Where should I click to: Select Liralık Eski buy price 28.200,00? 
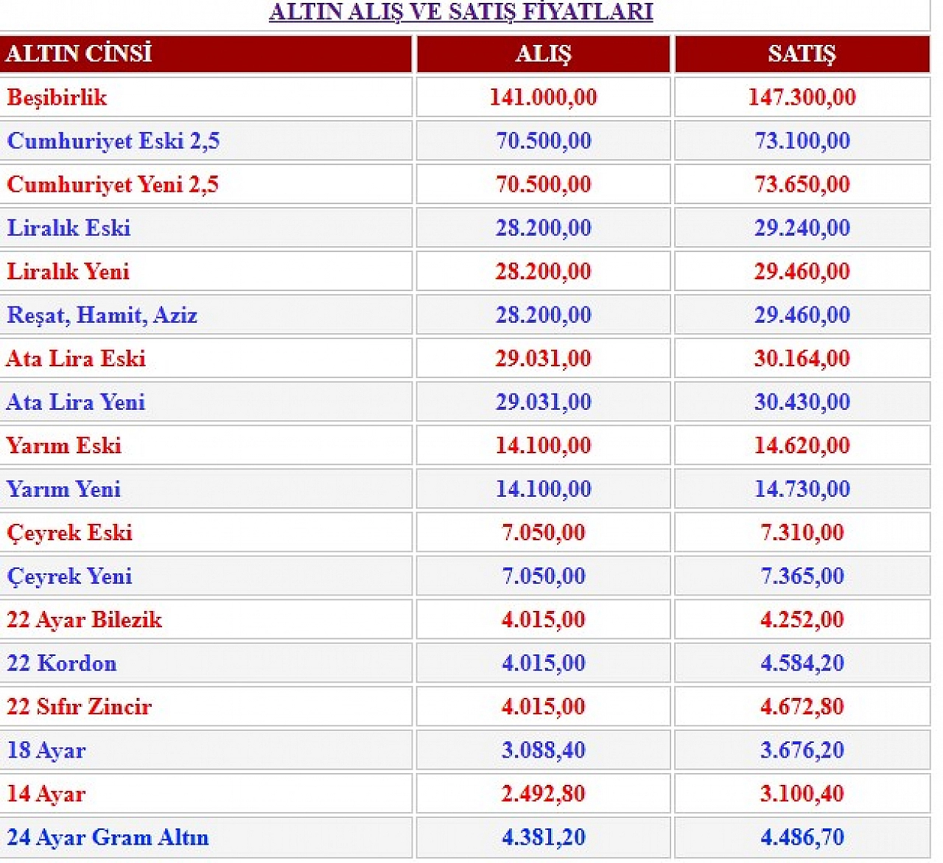point(544,228)
